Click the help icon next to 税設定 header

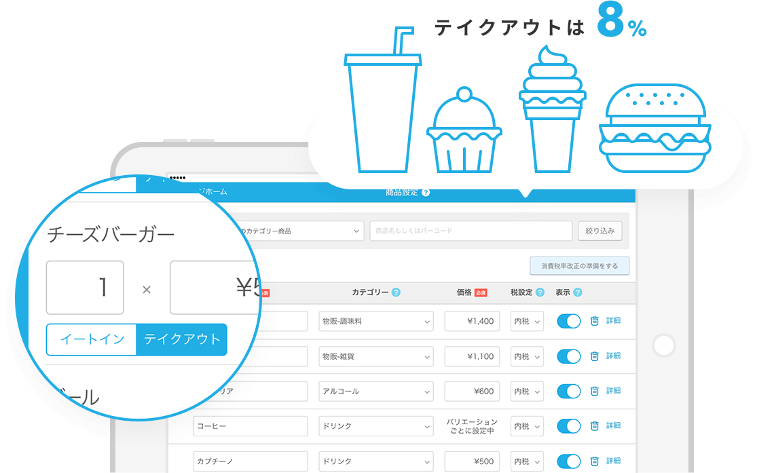click(540, 292)
